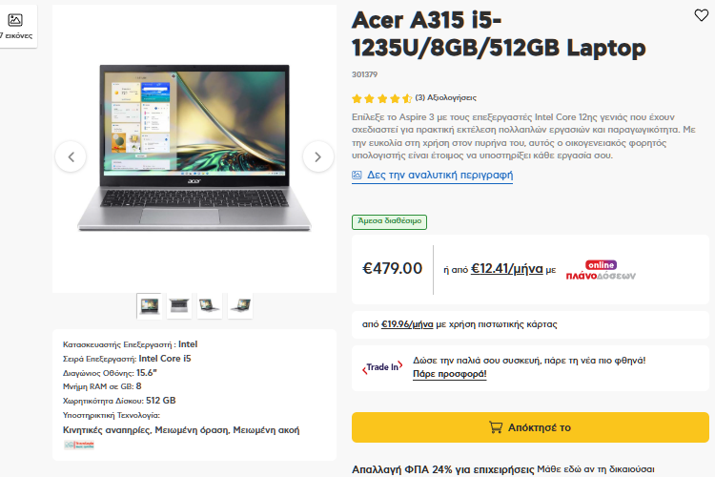Show next product image arrow
Viewport: 715px width, 477px height.
coord(317,157)
